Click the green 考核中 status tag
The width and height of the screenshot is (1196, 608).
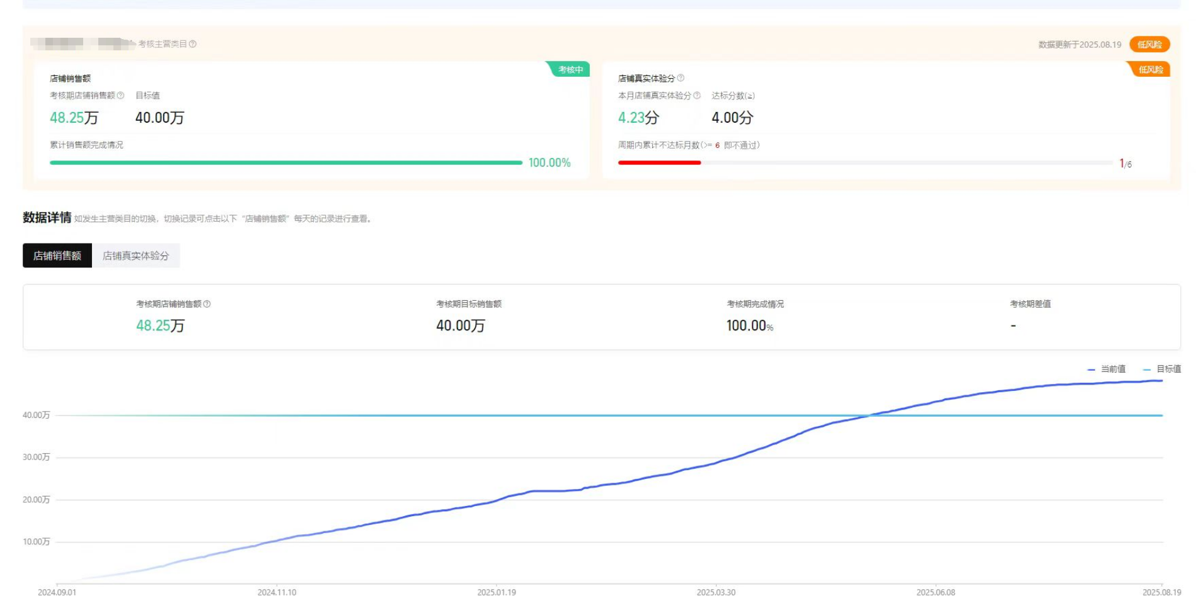coord(570,70)
